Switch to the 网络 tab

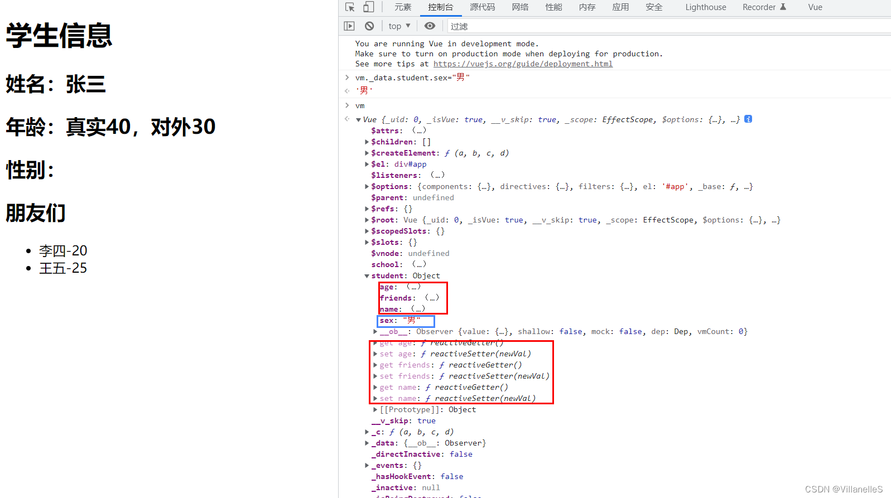(520, 7)
